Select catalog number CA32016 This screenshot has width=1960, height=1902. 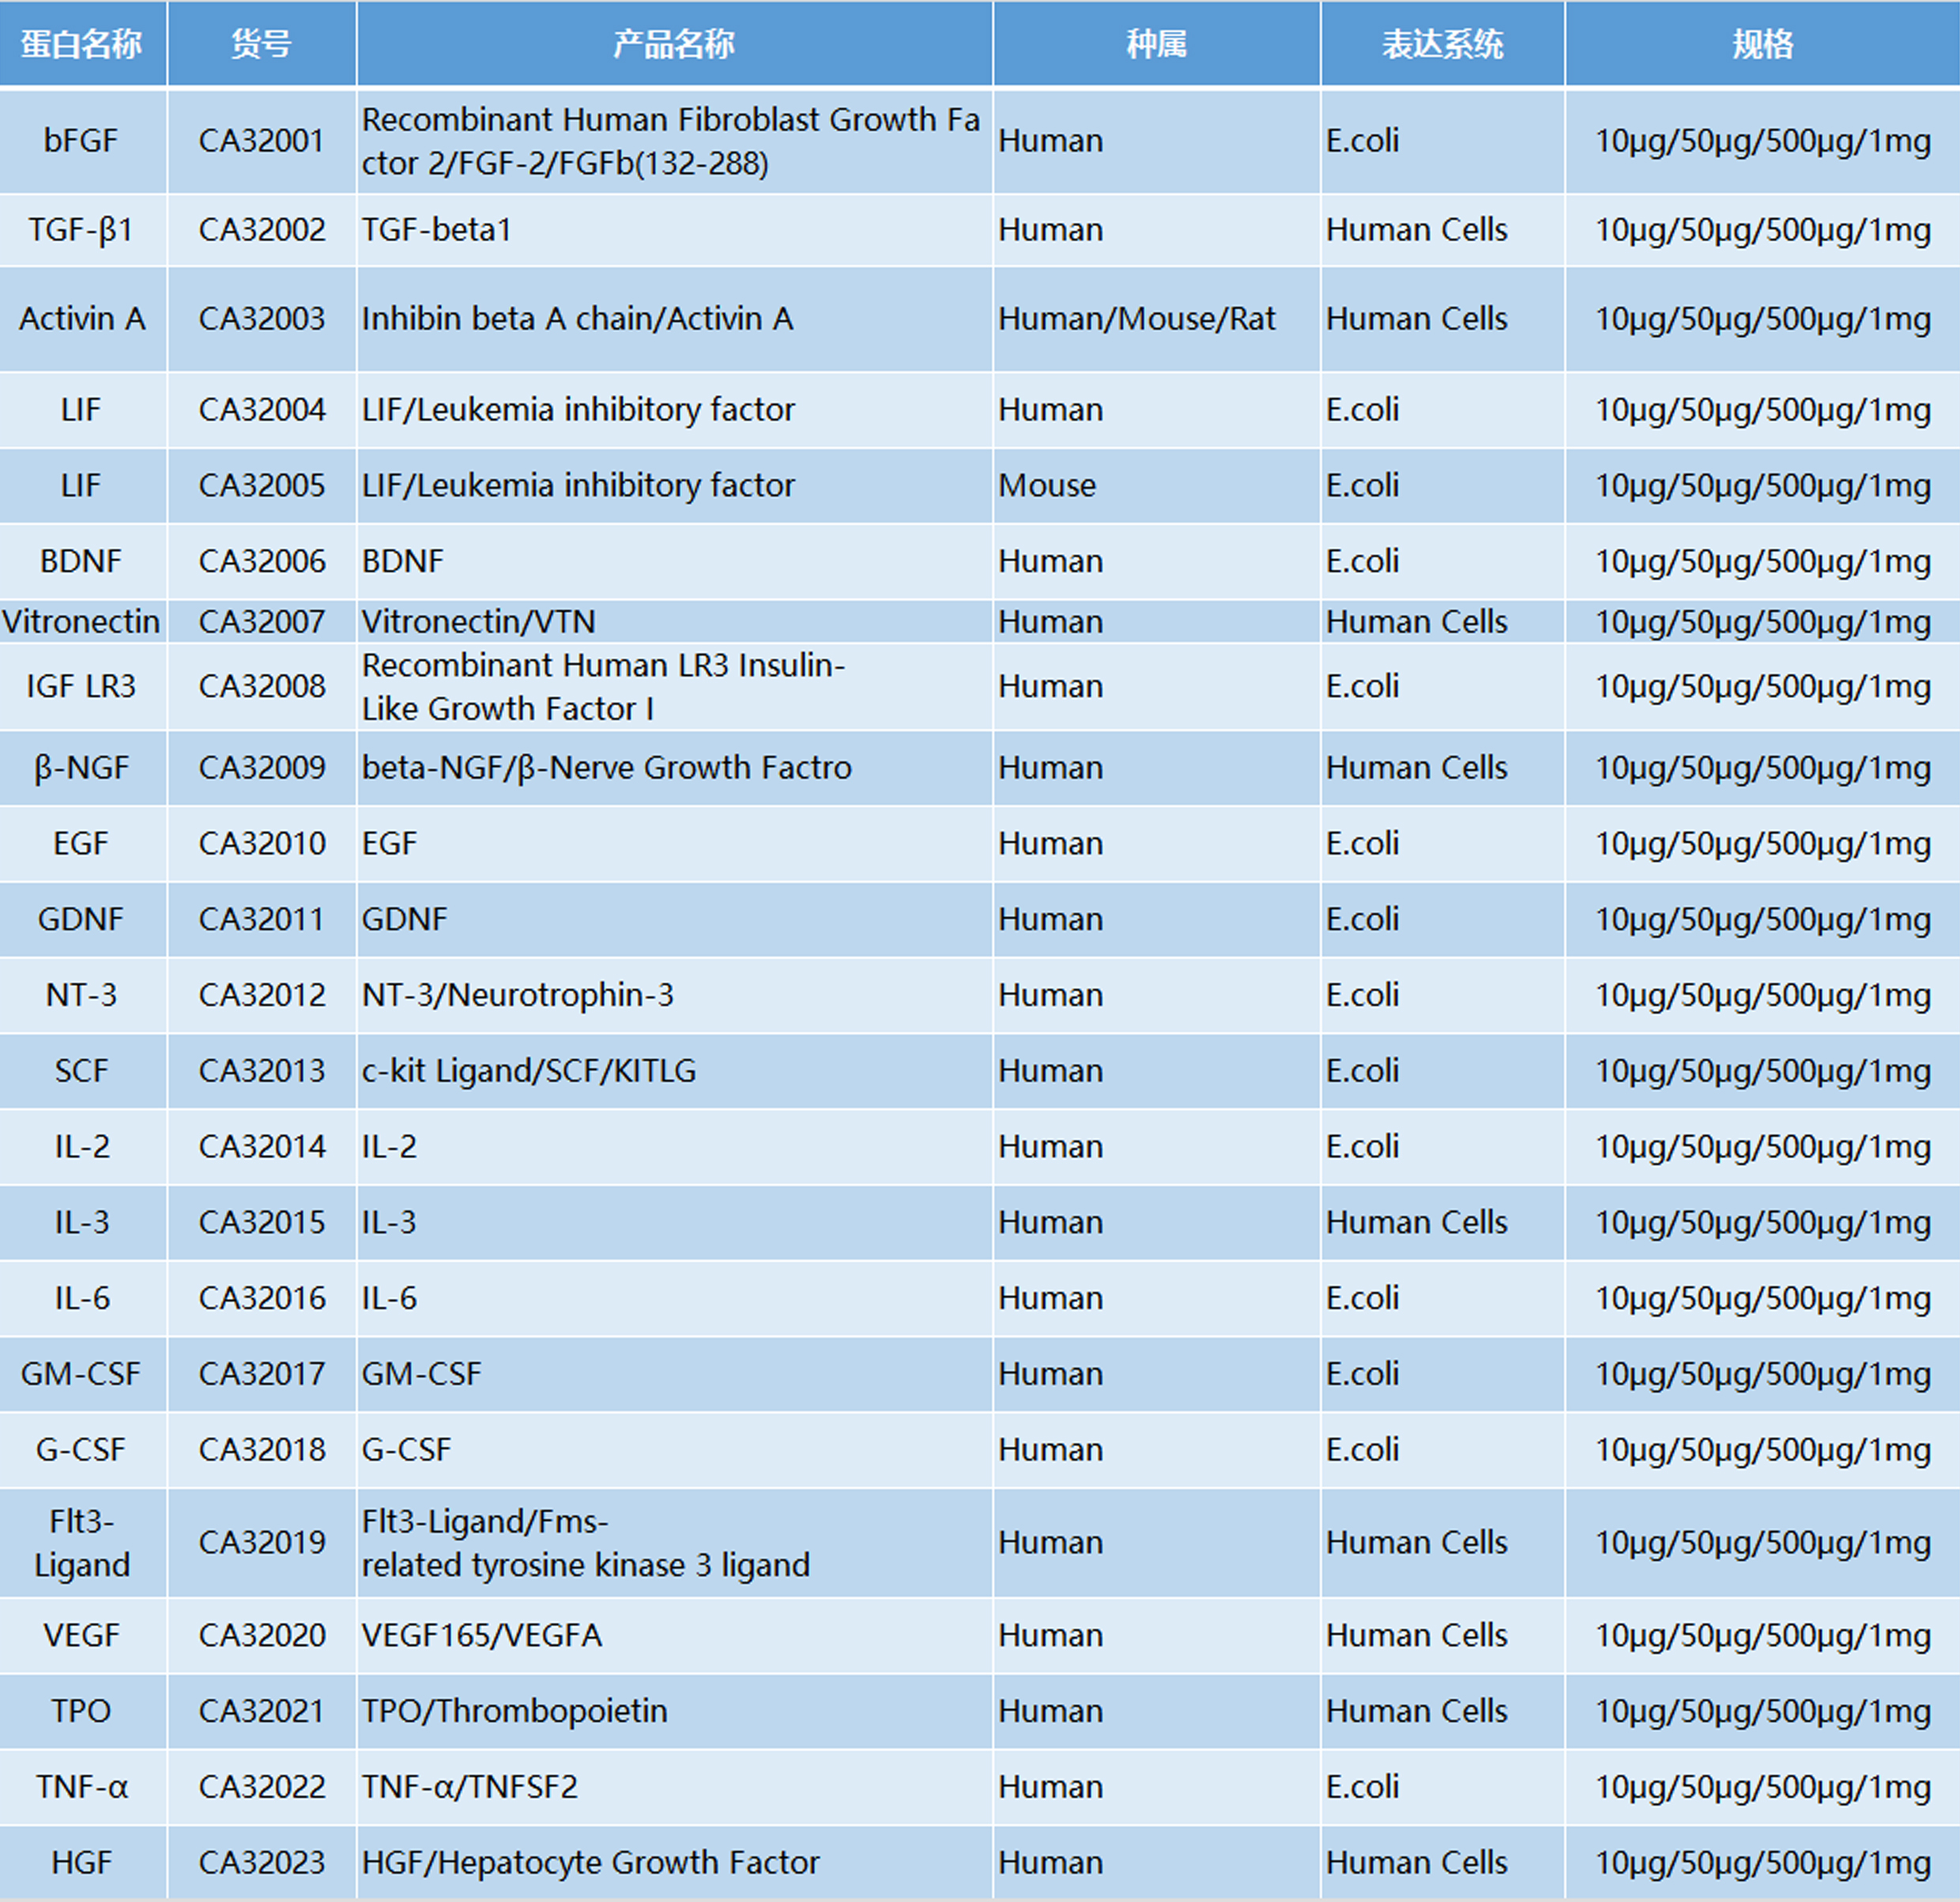point(262,1299)
